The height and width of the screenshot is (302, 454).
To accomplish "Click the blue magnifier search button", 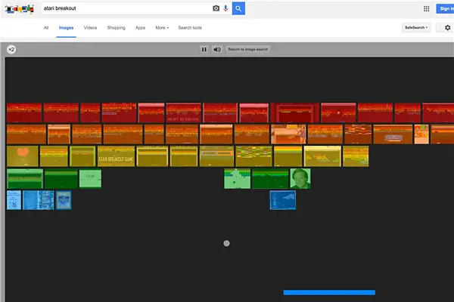I will click(x=238, y=8).
